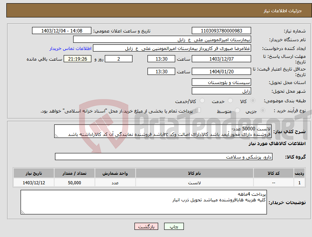Viewport: 312px width, 237px height.
Task: Click the request creator name field
Action: tap(172, 48)
